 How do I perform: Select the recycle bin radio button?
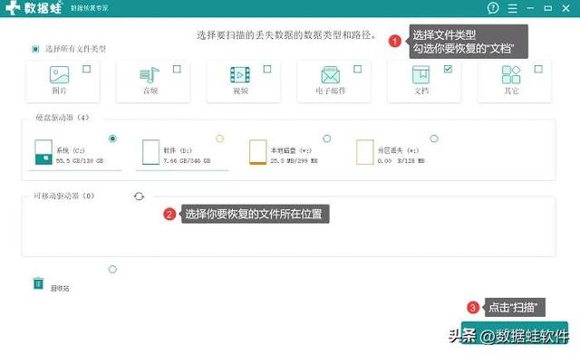pos(112,270)
